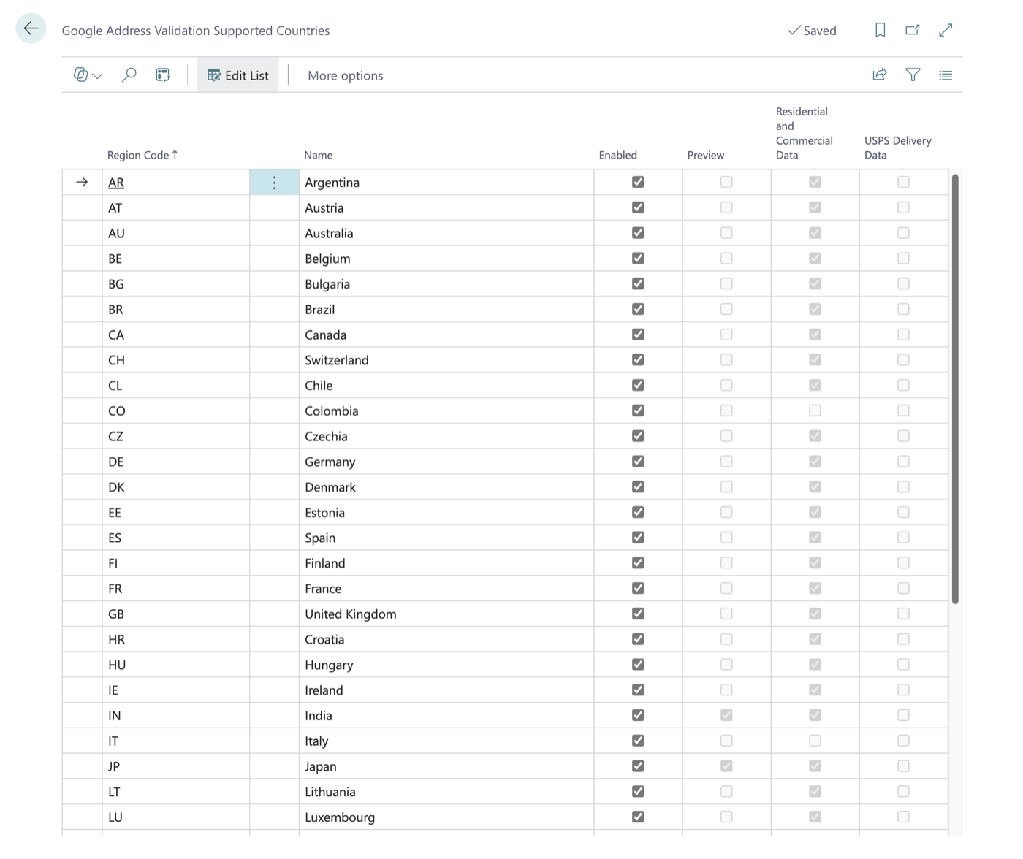1023x859 pixels.
Task: Expand the page with the diagonal arrows icon
Action: tap(946, 30)
